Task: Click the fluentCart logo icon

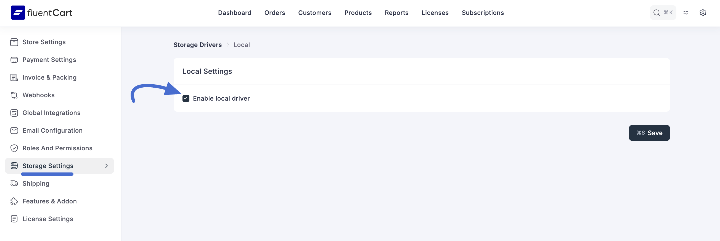Action: tap(18, 13)
